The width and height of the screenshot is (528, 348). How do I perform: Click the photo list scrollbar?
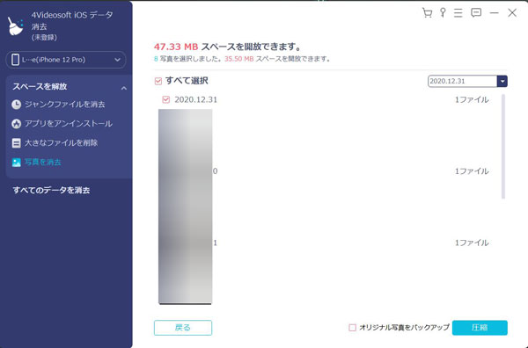(503, 147)
